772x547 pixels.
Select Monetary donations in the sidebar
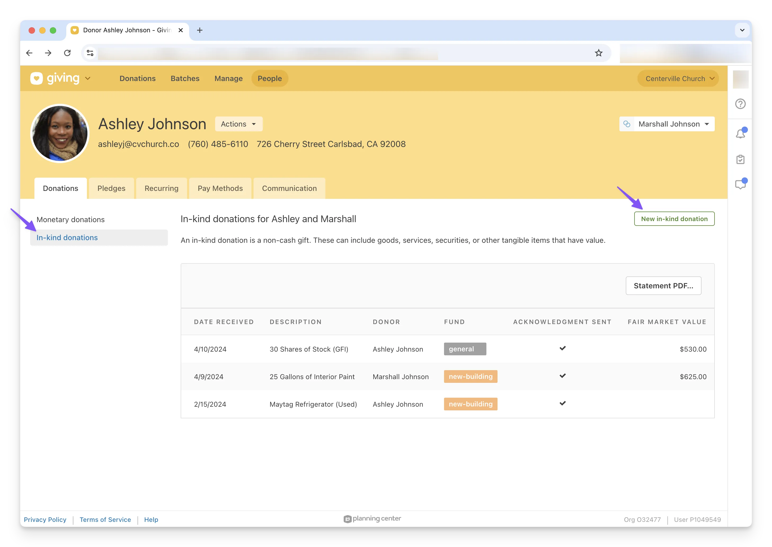[x=70, y=219]
